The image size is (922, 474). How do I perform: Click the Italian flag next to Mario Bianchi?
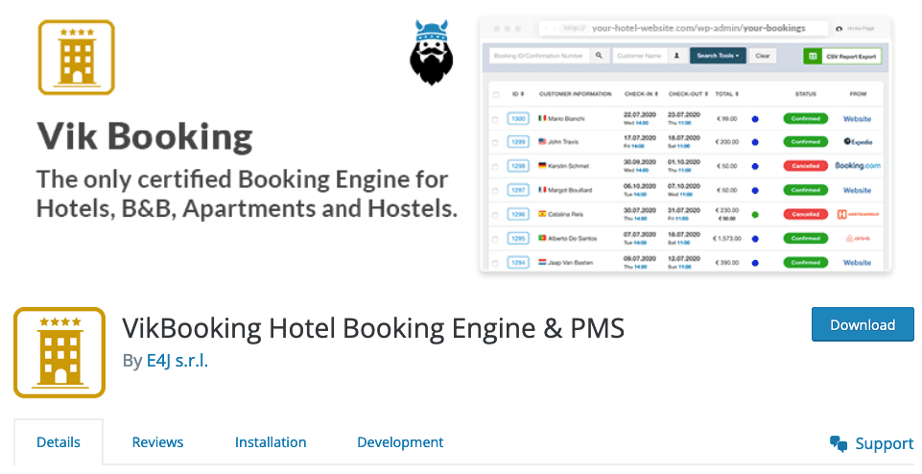(x=542, y=118)
